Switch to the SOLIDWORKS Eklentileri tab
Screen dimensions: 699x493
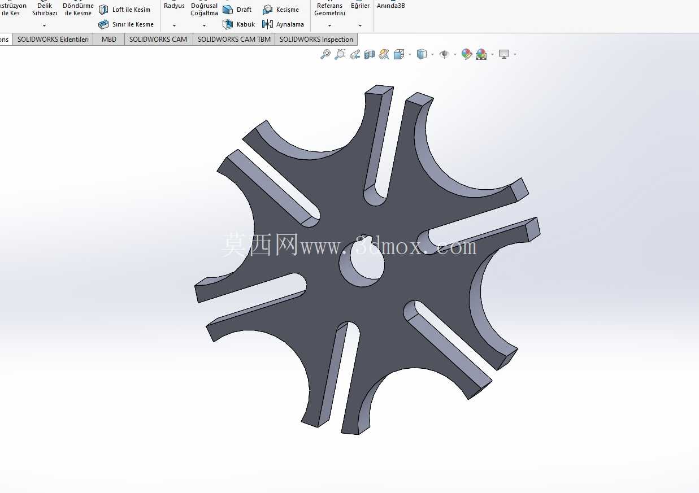(53, 40)
